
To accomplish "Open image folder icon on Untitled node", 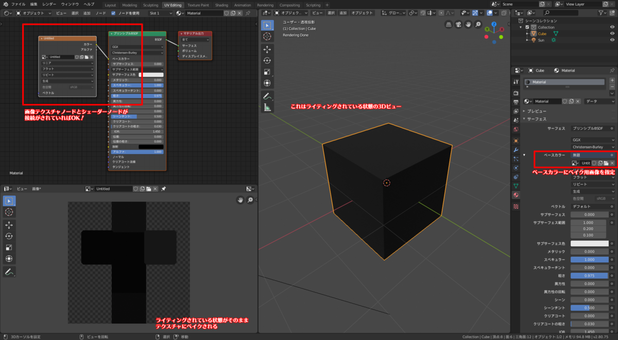I will [87, 57].
